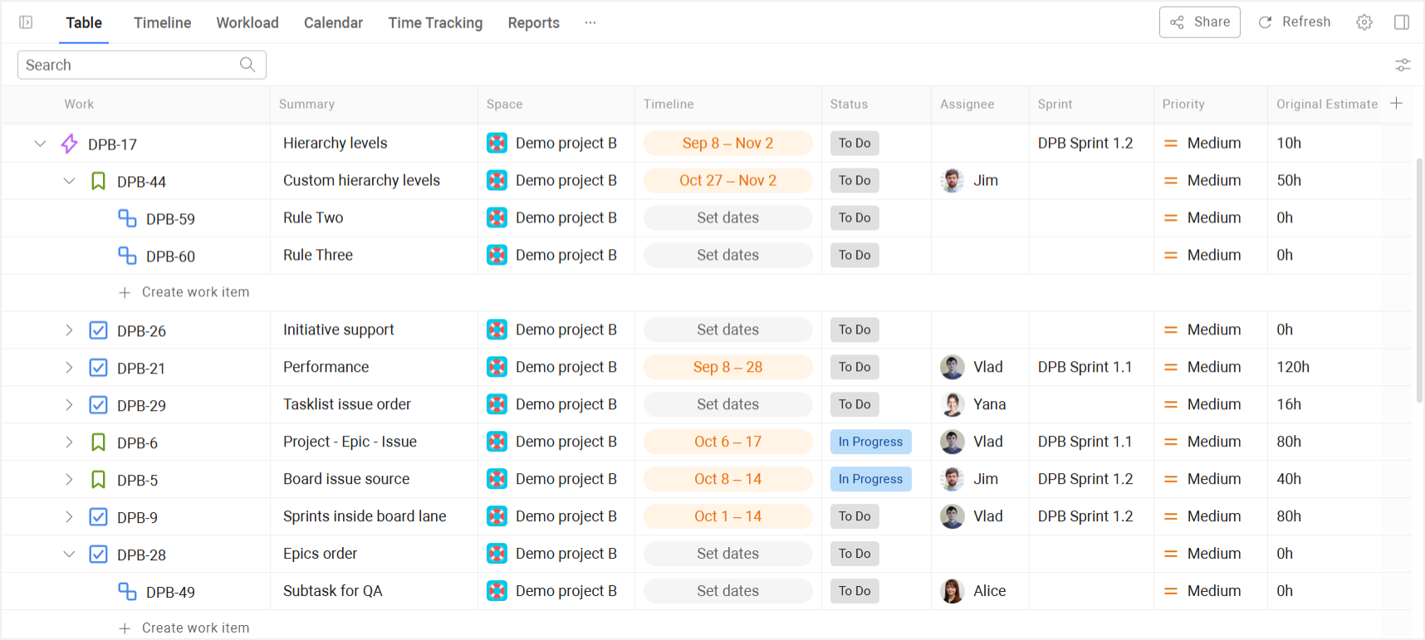Click the DPB-26 task checkbox icon

[98, 330]
